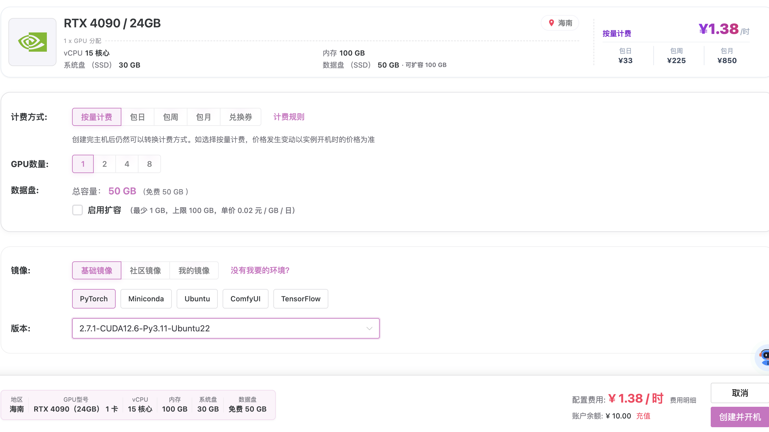Viewport: 769px width, 432px height.
Task: Switch to 我的镜像 tab
Action: [194, 270]
